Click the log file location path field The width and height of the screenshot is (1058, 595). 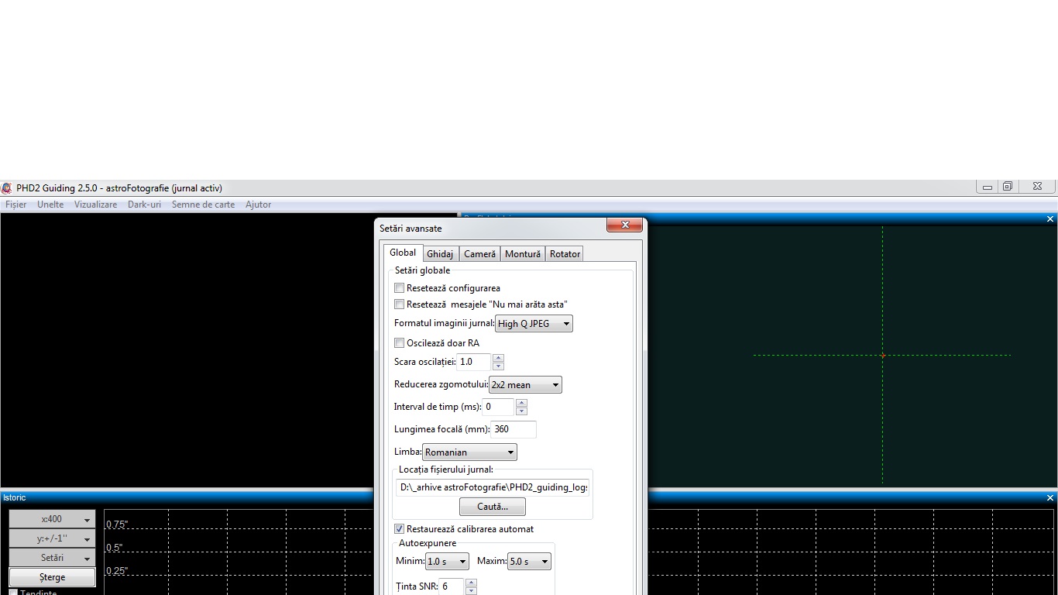pos(493,487)
